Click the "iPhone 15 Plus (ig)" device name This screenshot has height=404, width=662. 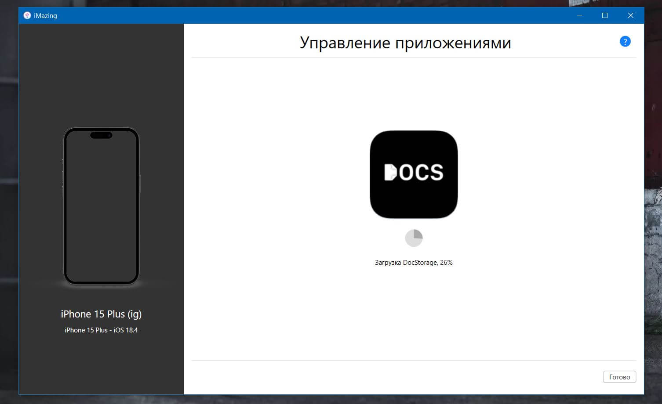point(101,314)
